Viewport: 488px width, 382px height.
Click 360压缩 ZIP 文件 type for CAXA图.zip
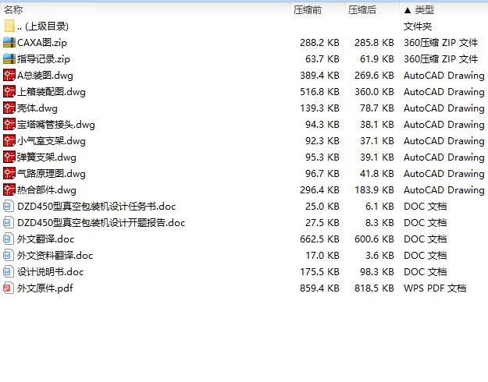441,43
